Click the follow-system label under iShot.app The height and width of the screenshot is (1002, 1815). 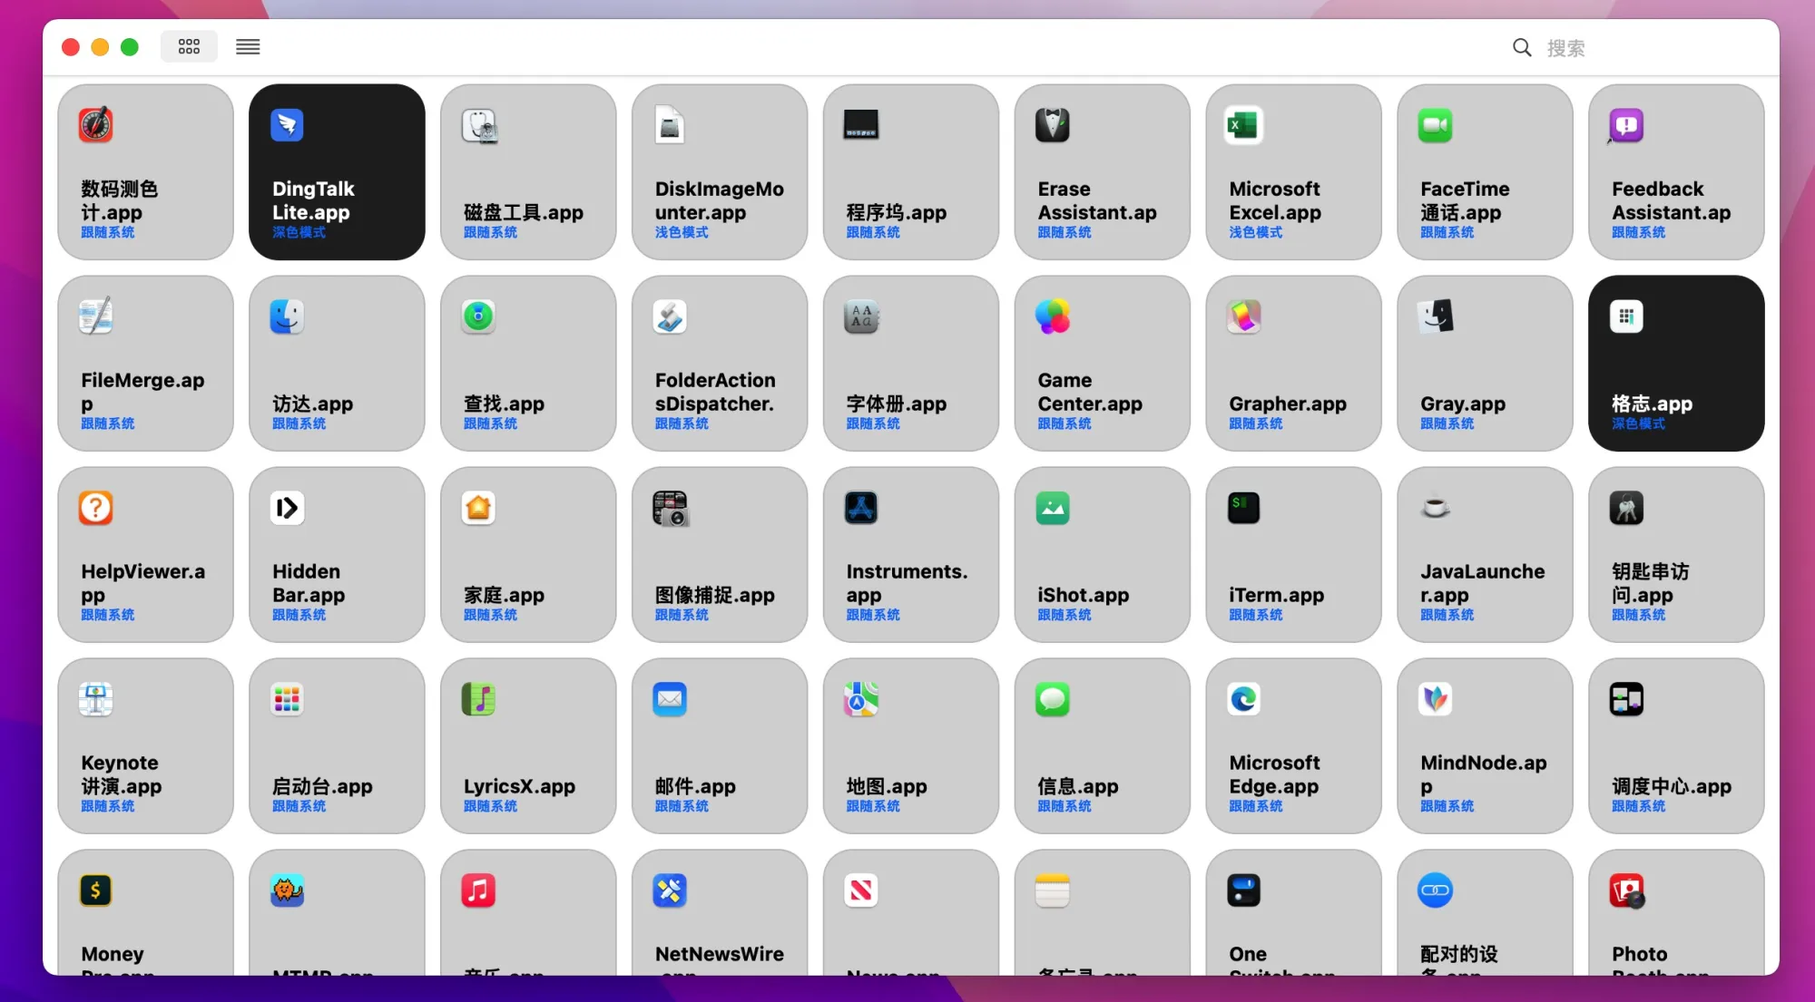[x=1064, y=615]
